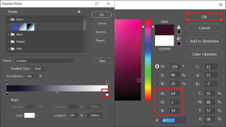Click Cancel in the Color Picker
Screen dimensions: 226x127
204,28
